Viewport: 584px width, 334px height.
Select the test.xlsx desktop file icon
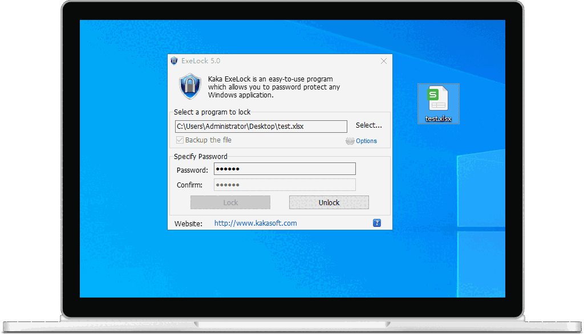pos(439,104)
